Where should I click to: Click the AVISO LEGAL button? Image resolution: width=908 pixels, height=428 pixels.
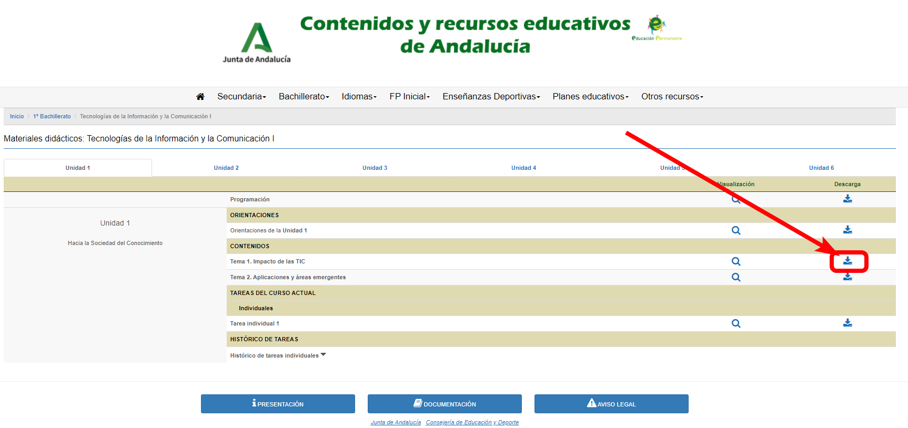coord(611,404)
